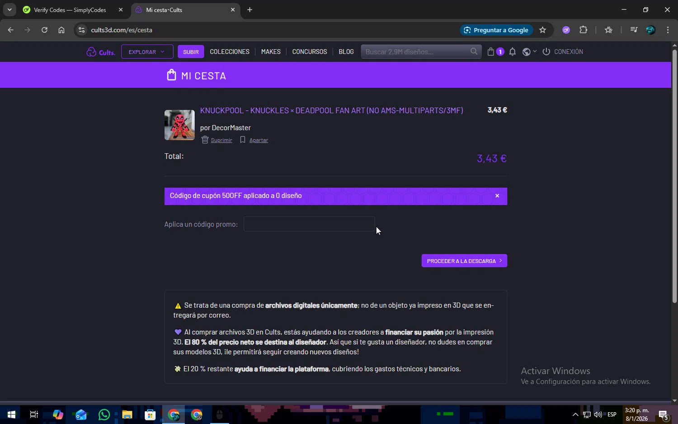The height and width of the screenshot is (424, 678).
Task: Open CONCURSOS in the navigation bar
Action: (x=310, y=52)
